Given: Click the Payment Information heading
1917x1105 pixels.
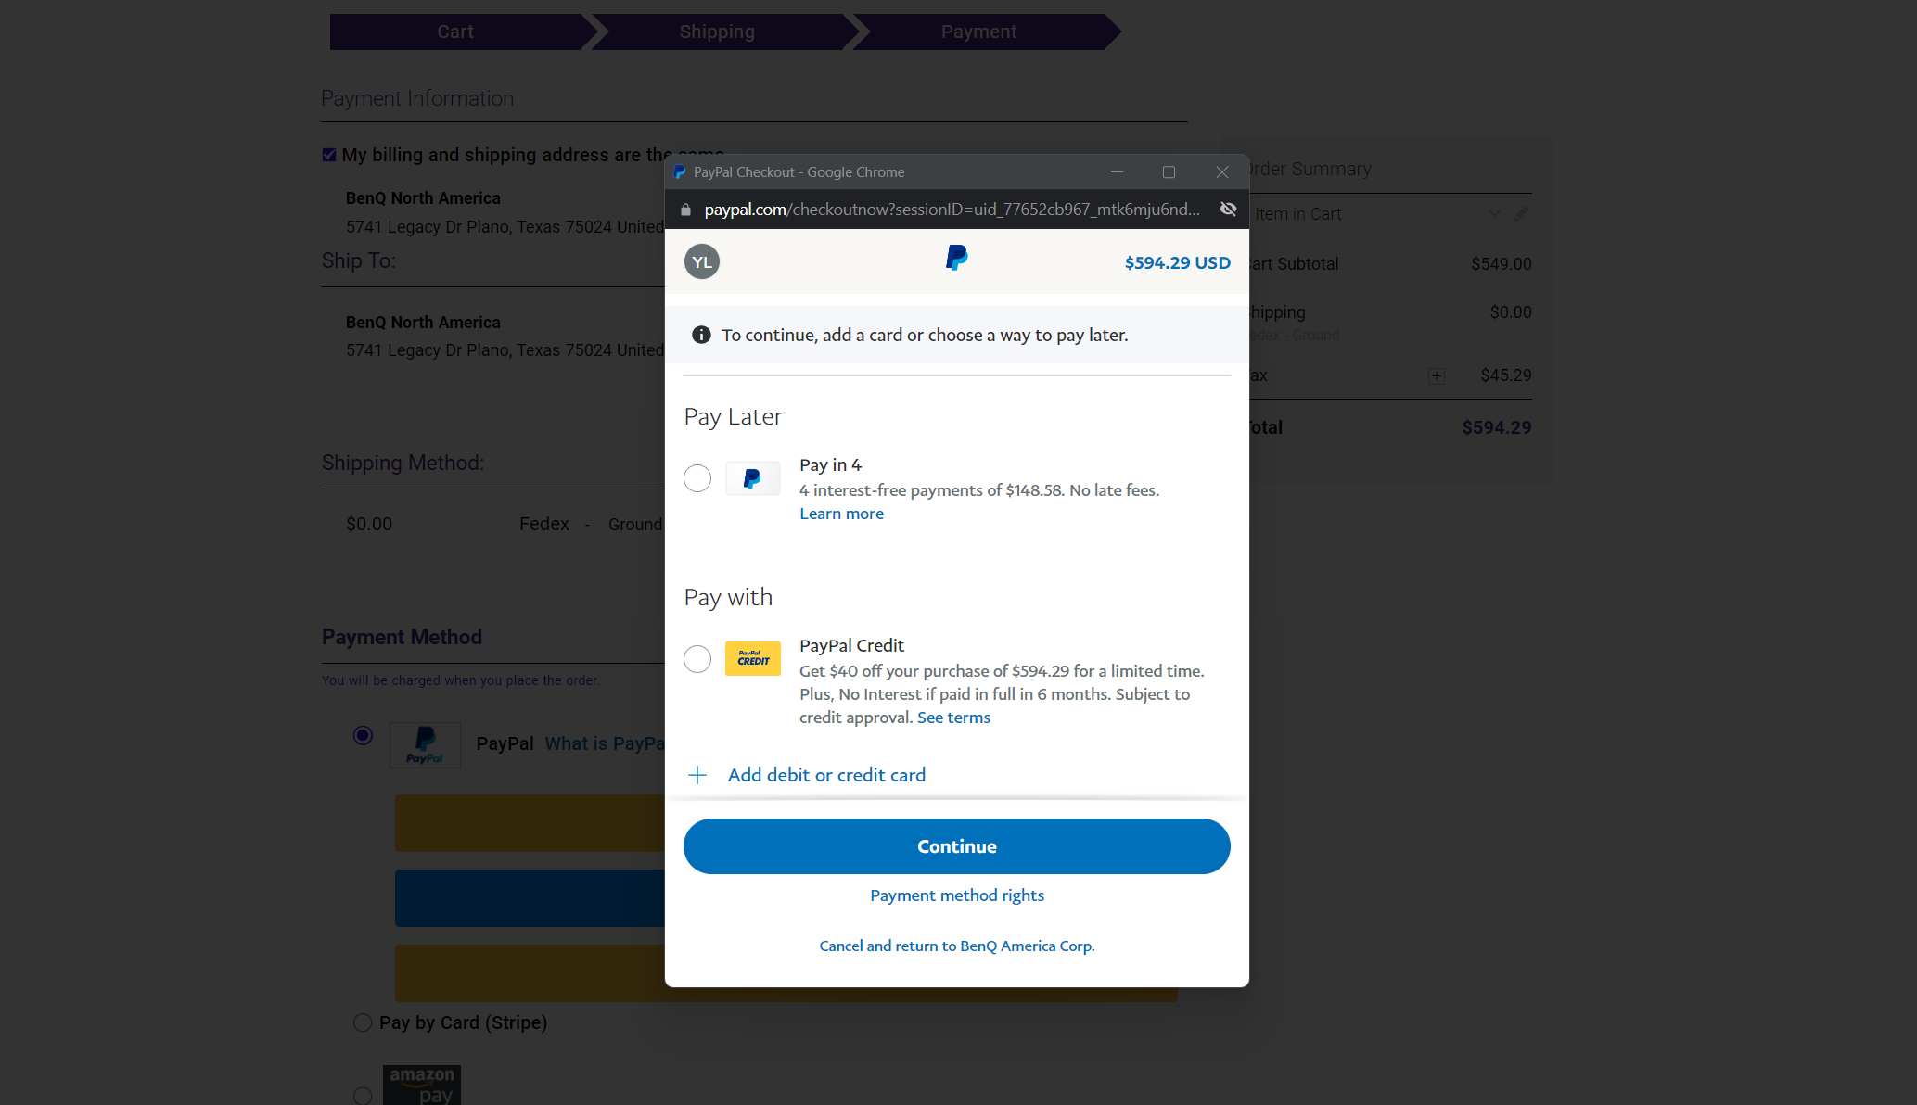Looking at the screenshot, I should click(416, 98).
